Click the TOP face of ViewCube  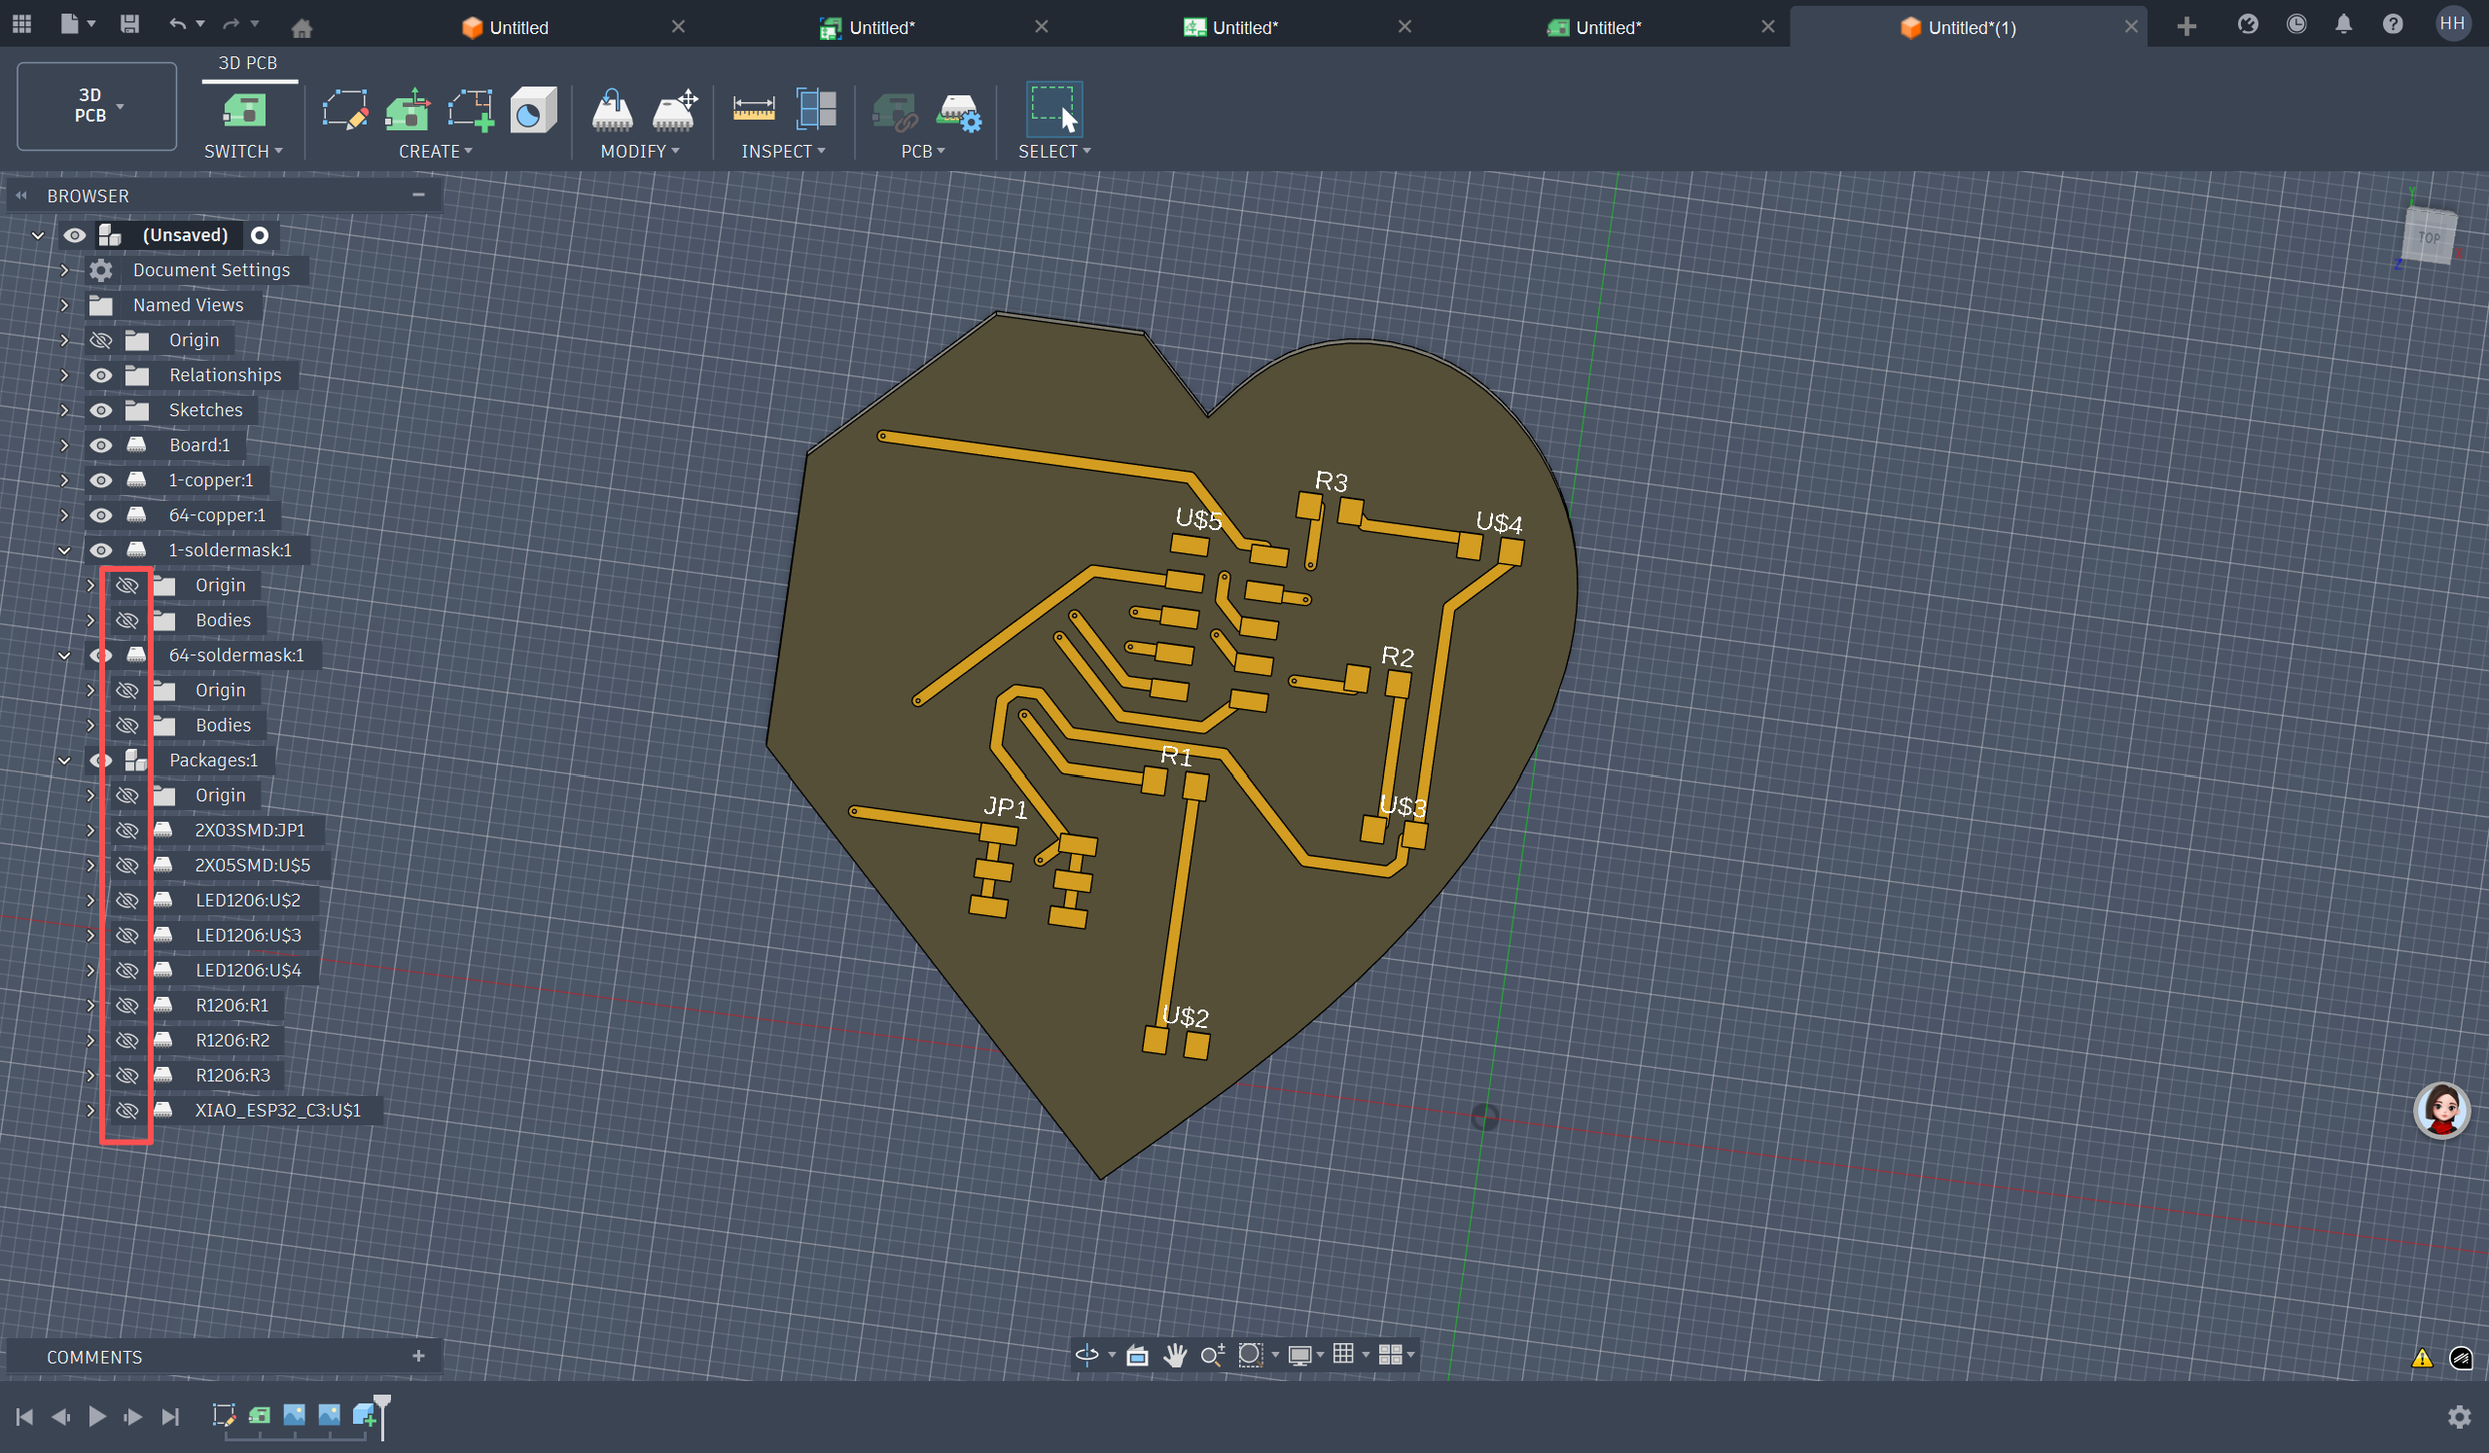point(2429,238)
